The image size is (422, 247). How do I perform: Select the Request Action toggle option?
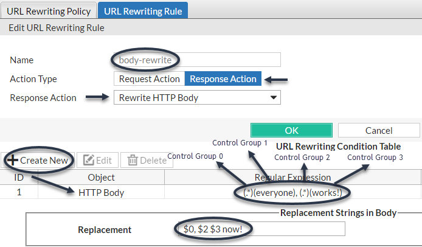pos(149,79)
